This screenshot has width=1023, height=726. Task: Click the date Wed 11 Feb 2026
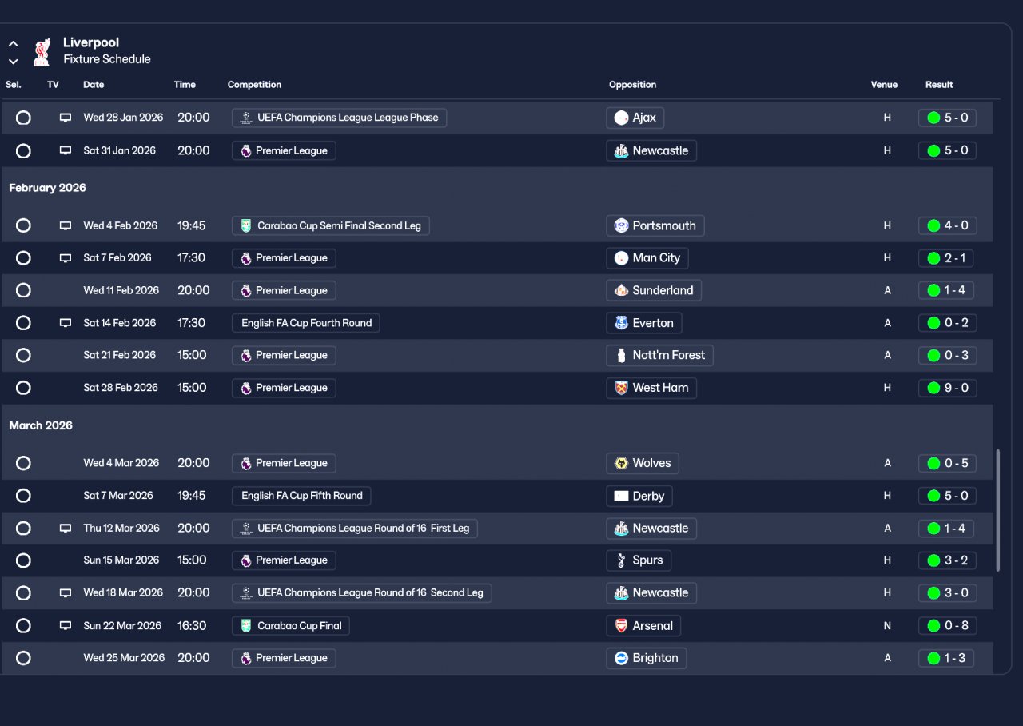tap(121, 290)
